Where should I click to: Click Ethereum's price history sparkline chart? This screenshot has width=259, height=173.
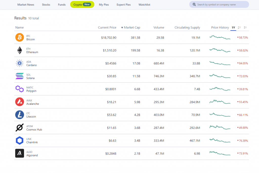tap(220, 50)
